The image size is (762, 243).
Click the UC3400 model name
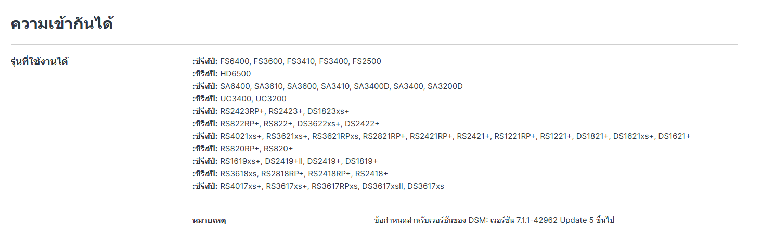point(236,99)
